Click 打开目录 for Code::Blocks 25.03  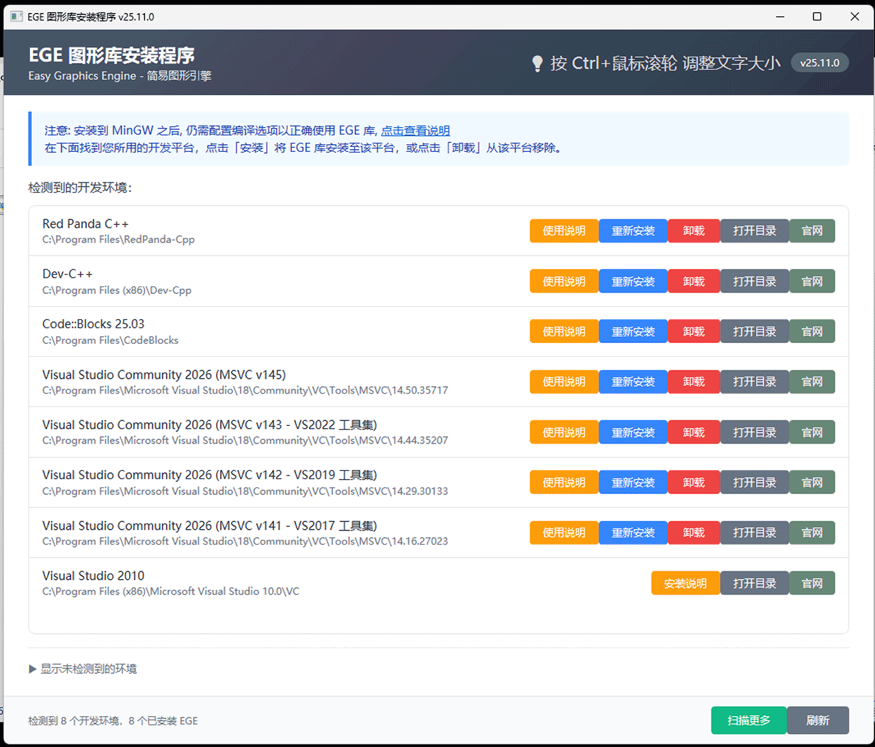[x=755, y=331]
